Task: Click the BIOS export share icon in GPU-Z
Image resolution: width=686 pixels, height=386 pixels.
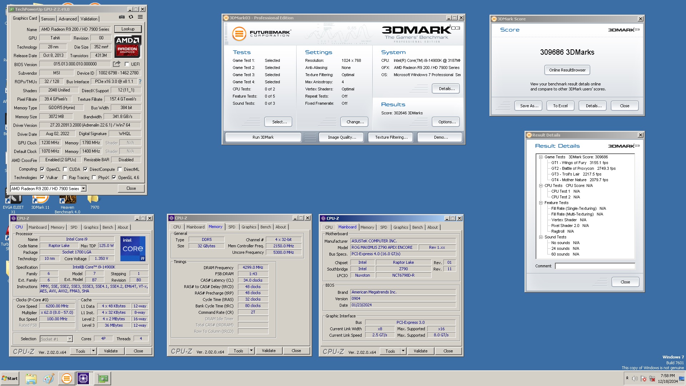Action: pyautogui.click(x=116, y=64)
